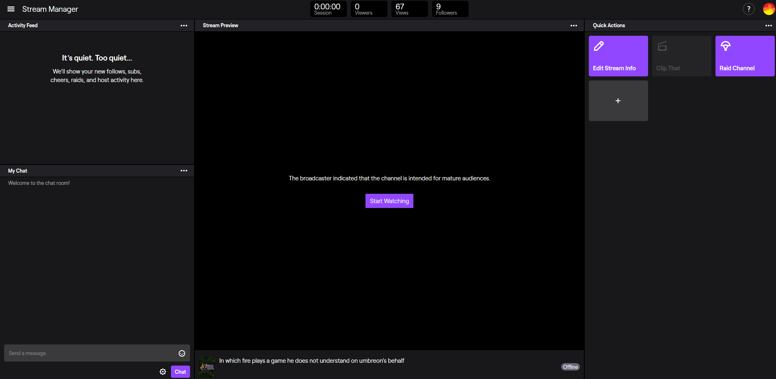776x379 pixels.
Task: Click 'Welcome to the chat room!' message
Action: (x=39, y=183)
